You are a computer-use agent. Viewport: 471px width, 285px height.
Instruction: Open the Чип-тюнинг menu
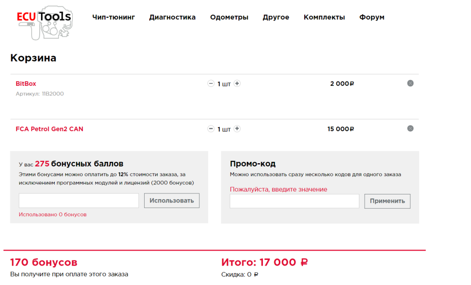pos(114,17)
